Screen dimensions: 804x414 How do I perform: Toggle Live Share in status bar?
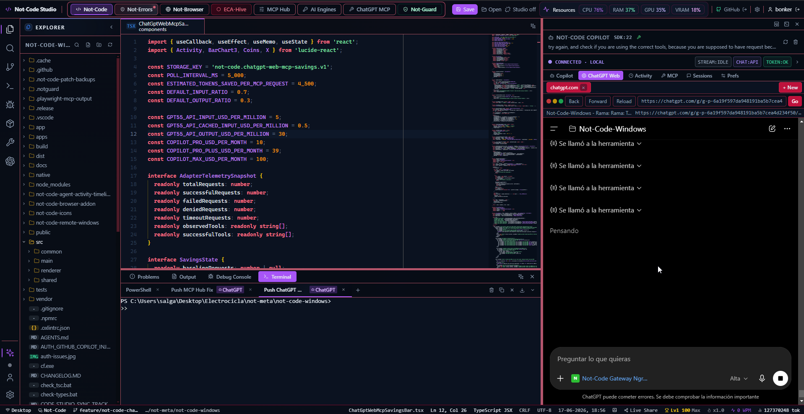640,410
